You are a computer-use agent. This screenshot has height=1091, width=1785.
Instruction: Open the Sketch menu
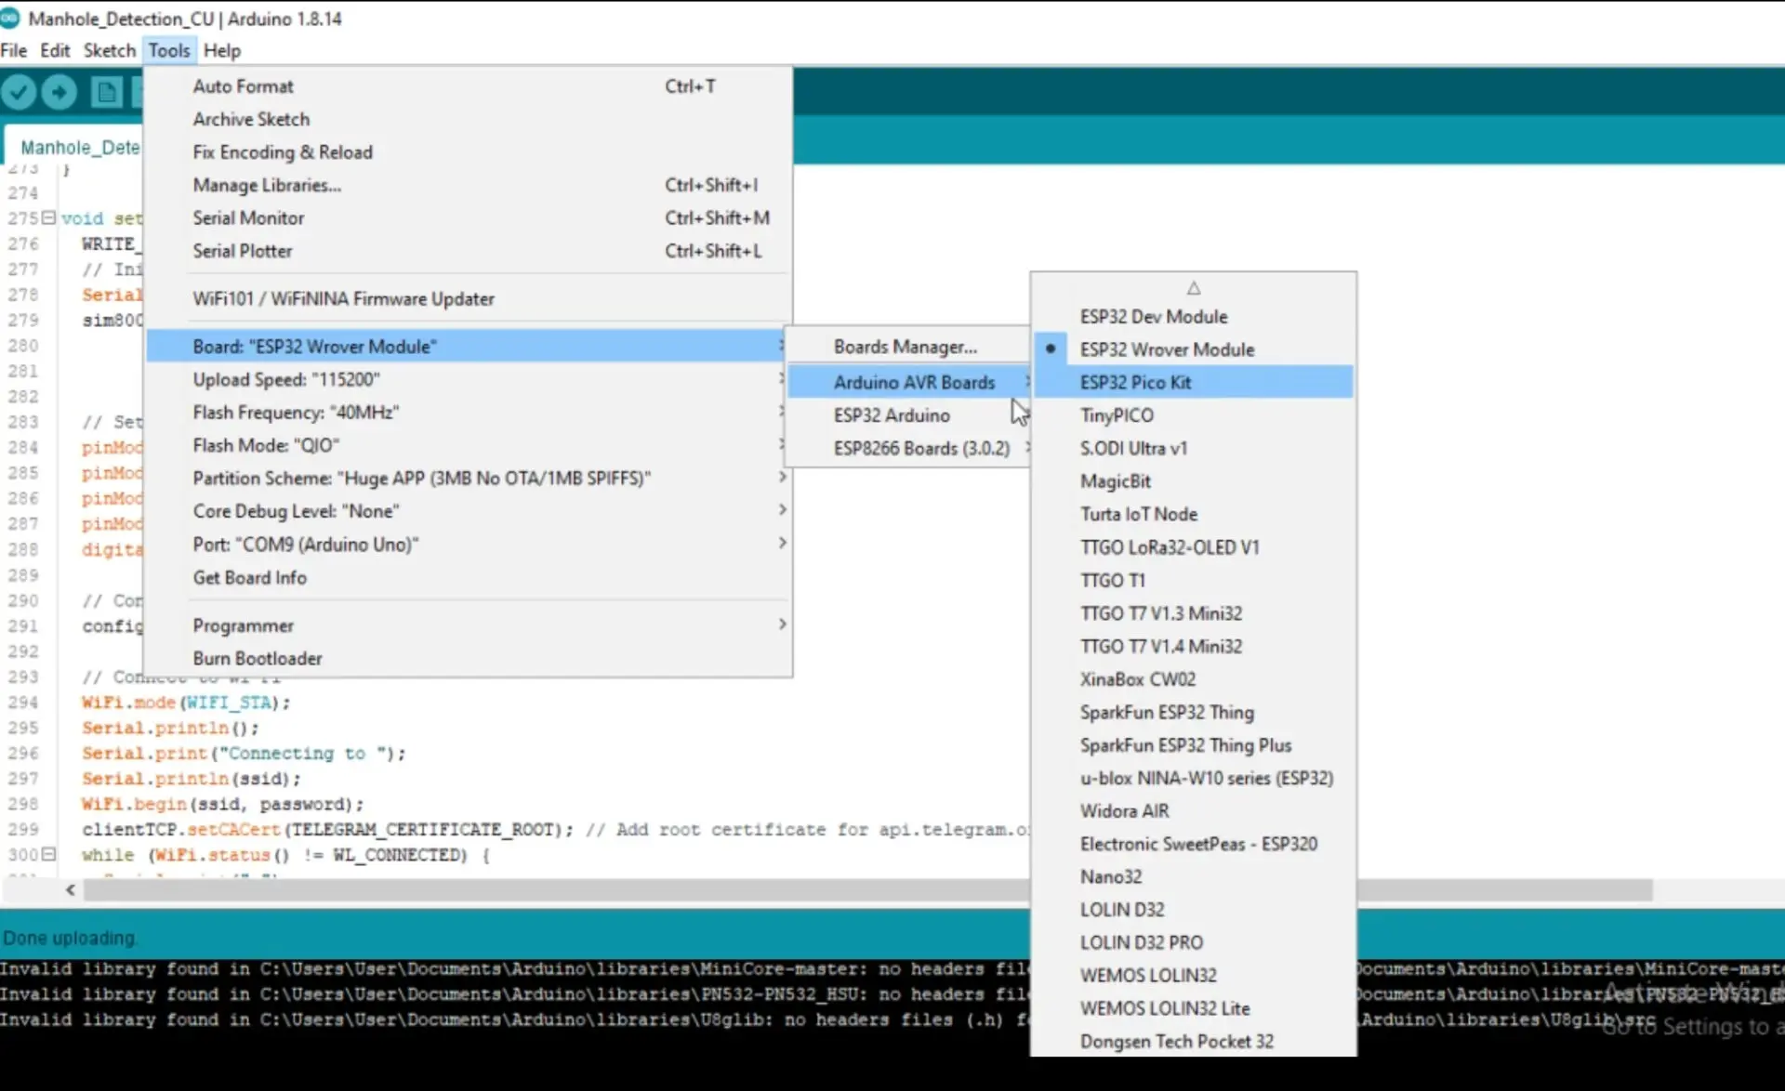tap(110, 50)
